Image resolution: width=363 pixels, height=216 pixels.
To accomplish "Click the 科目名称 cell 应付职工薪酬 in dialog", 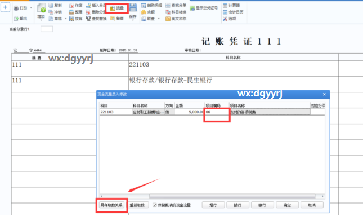I will 148,112.
